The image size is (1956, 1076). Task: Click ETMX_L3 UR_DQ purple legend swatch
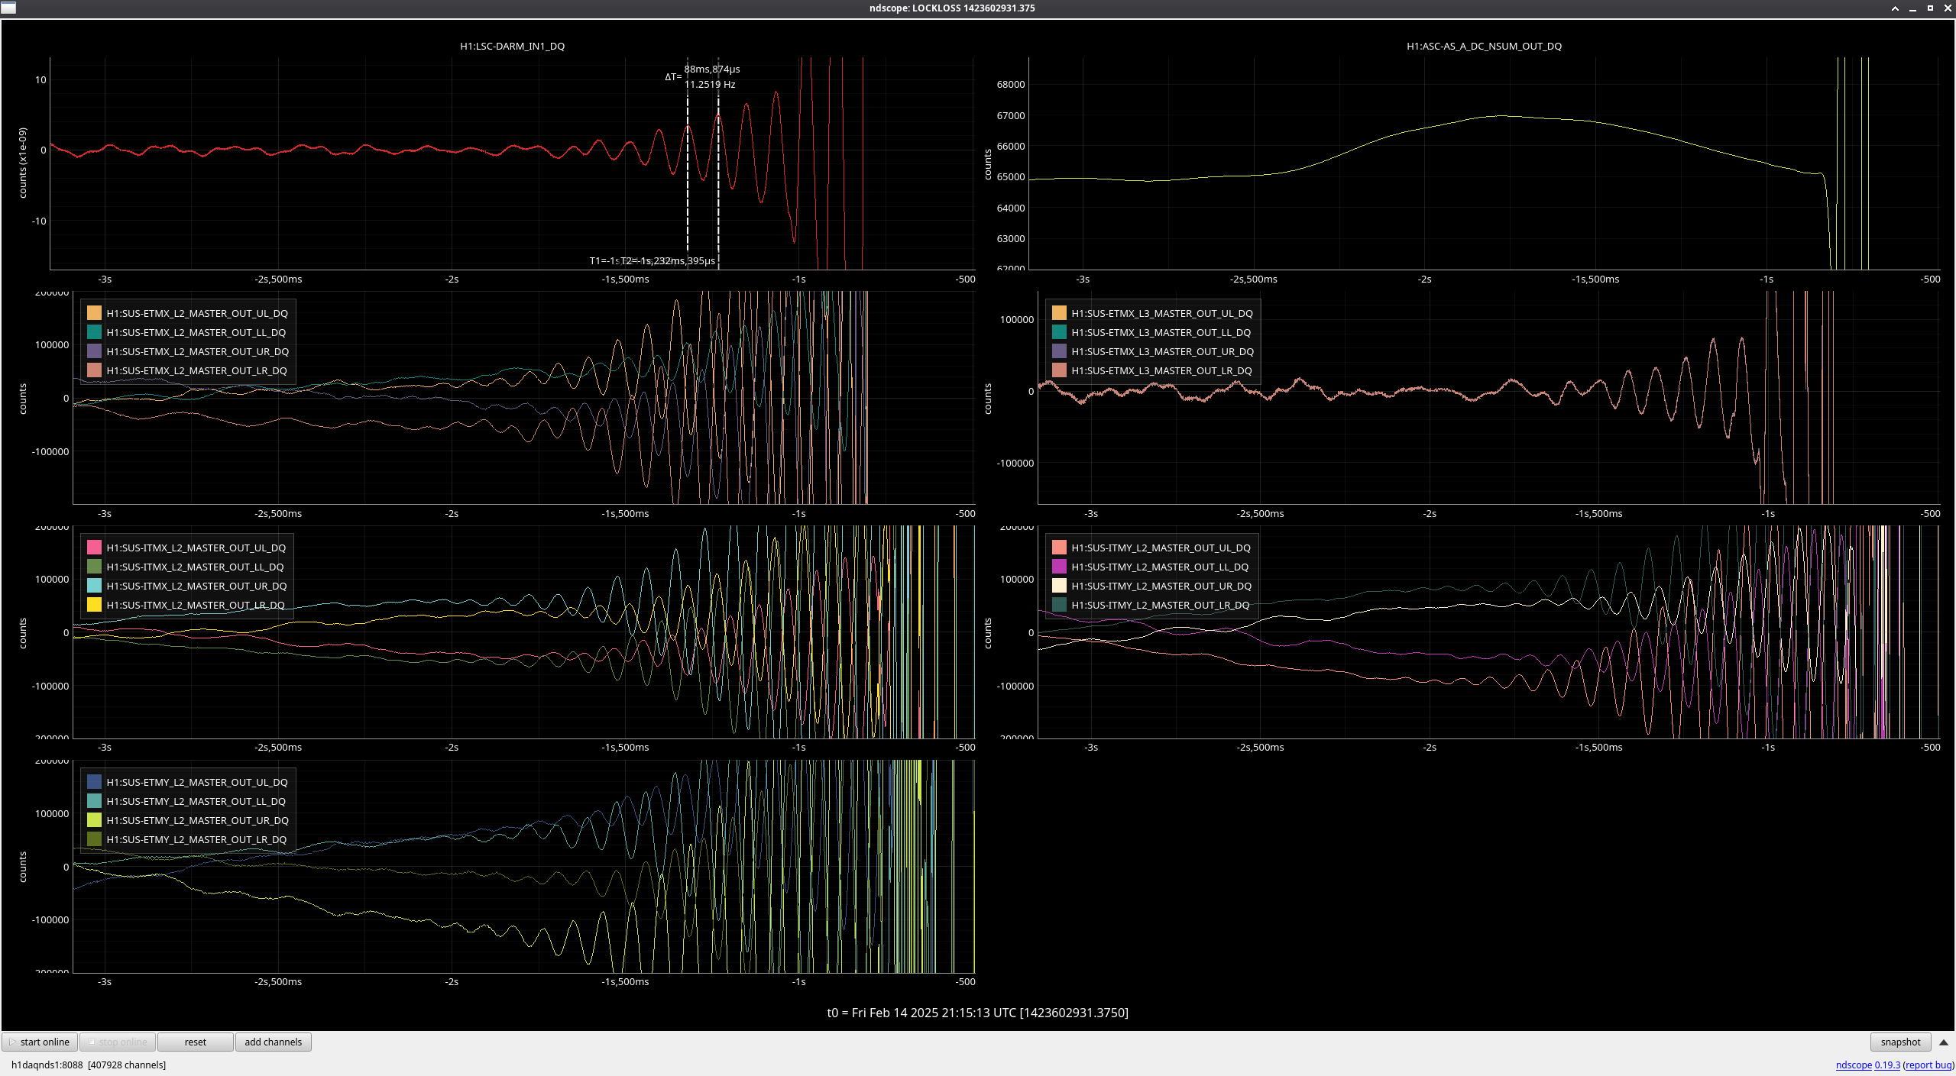(1059, 351)
